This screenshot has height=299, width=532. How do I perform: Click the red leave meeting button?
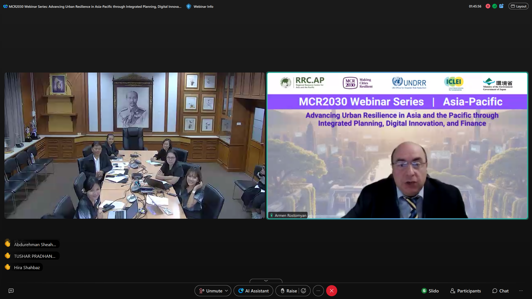(x=332, y=291)
